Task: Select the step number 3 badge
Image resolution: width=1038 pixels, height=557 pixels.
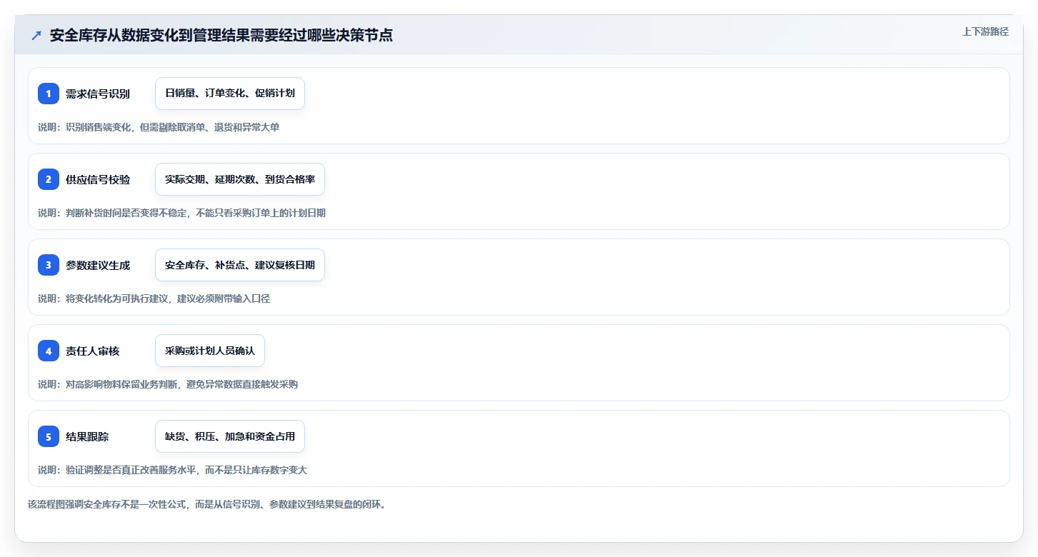Action: click(x=49, y=265)
